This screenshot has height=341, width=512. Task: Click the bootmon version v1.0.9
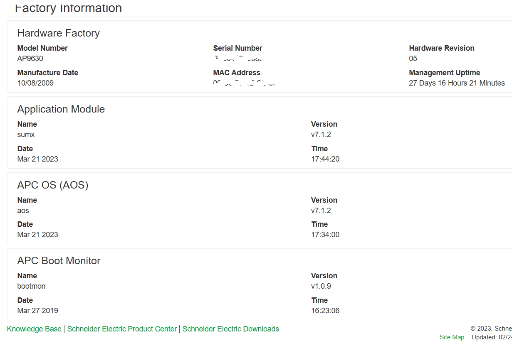[x=321, y=286]
